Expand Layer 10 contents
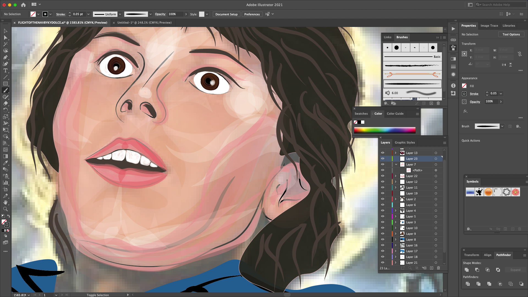 (x=396, y=228)
